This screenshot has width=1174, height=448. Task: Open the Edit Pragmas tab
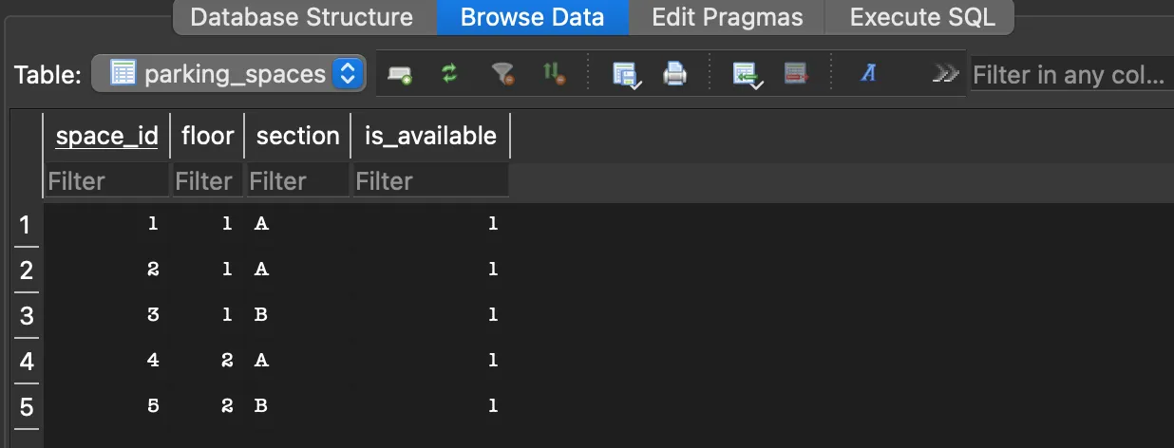pos(727,17)
